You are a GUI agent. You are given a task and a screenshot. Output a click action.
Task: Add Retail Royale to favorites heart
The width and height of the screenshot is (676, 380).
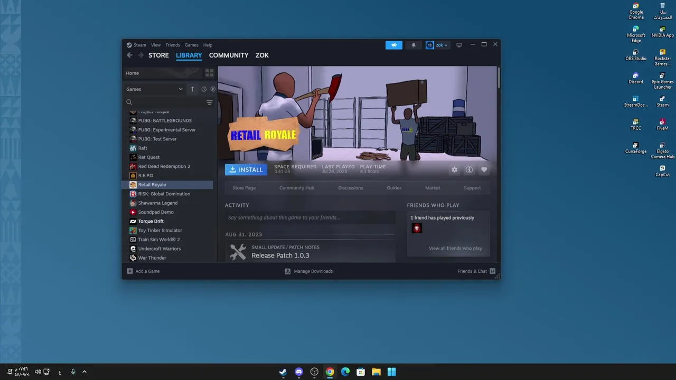[484, 169]
